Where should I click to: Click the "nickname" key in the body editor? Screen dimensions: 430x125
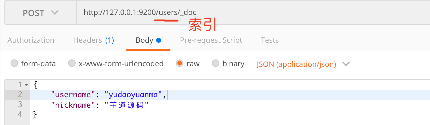[x=73, y=105]
